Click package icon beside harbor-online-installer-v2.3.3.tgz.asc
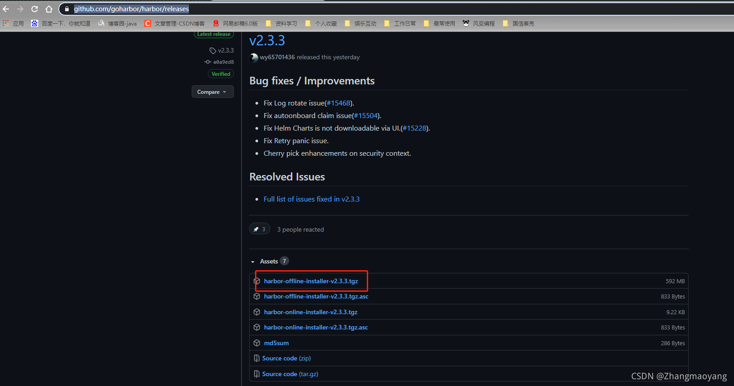 (257, 327)
